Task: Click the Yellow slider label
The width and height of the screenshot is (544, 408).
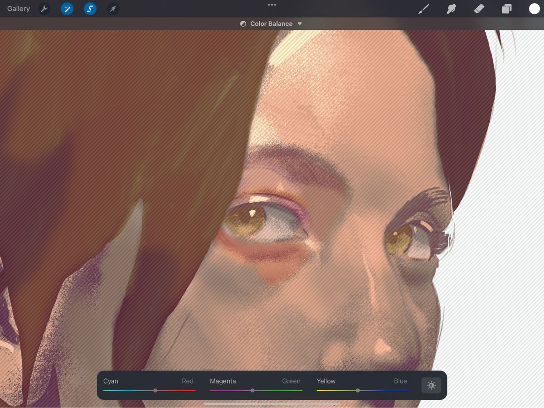Action: [326, 381]
